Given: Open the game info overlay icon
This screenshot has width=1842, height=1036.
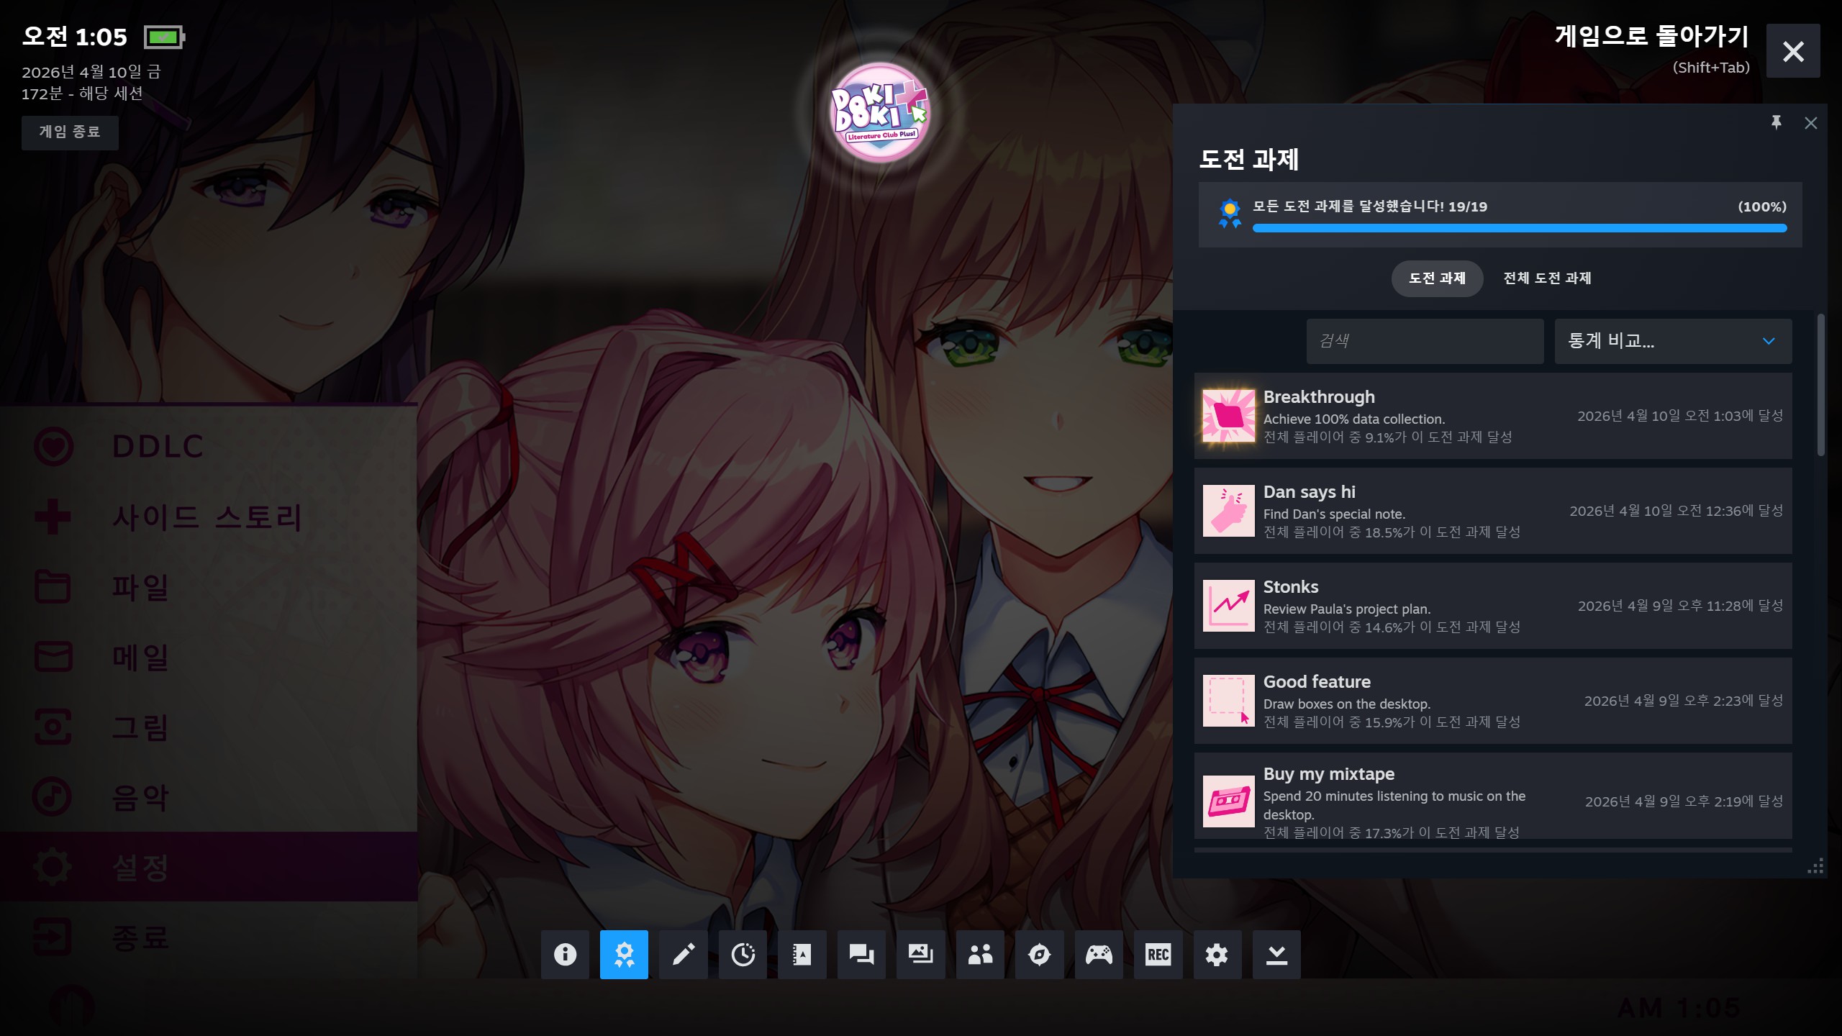Looking at the screenshot, I should pyautogui.click(x=565, y=955).
